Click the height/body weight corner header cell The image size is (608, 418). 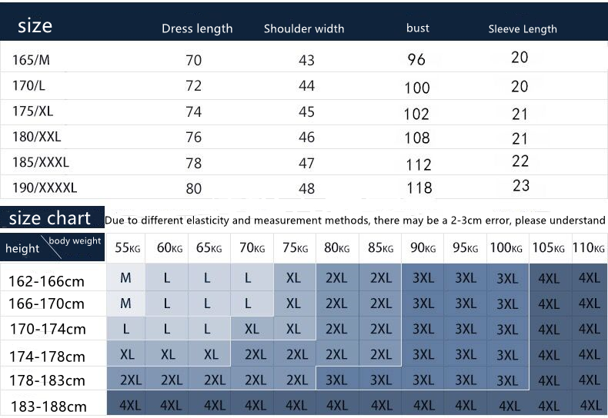pyautogui.click(x=53, y=247)
